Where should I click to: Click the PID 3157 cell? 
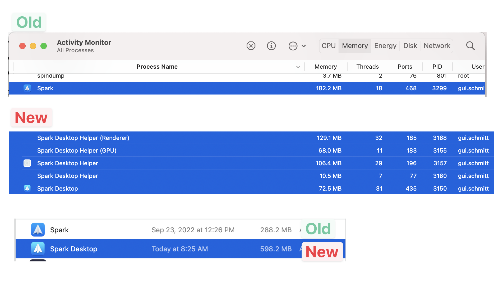440,163
